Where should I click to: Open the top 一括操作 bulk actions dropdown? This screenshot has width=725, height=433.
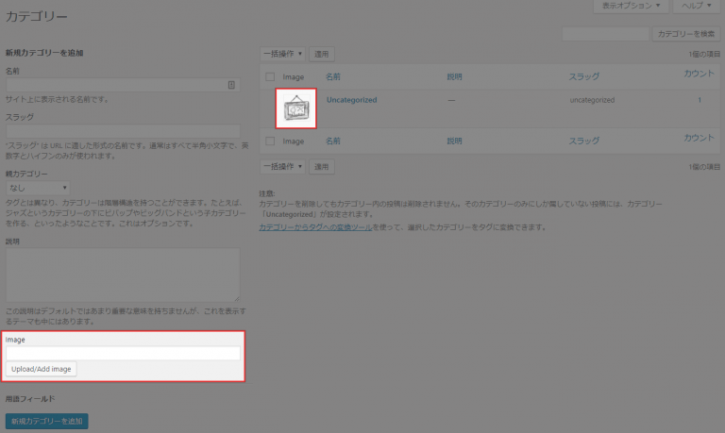pyautogui.click(x=282, y=55)
